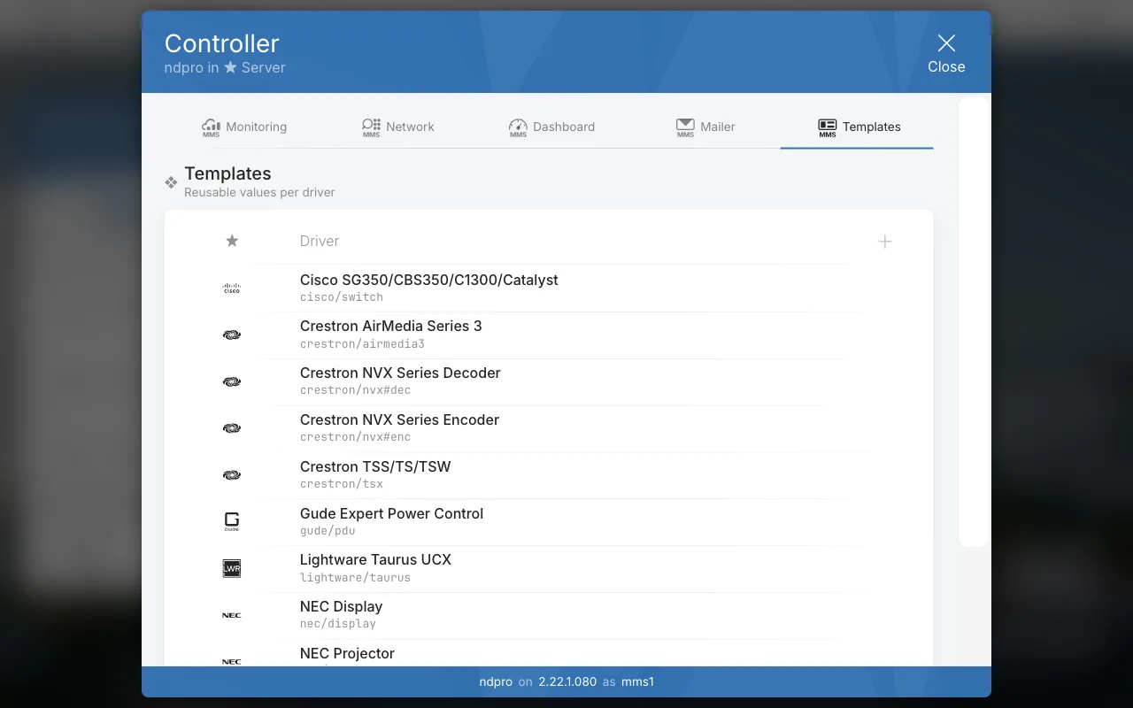Click the Crestron TSS/TS/TSW logo
This screenshot has height=708, width=1133.
232,475
